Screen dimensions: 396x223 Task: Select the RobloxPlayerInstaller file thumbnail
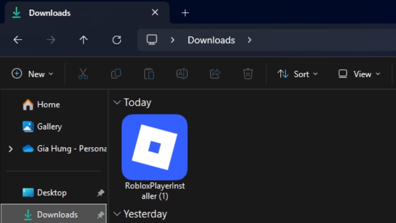pyautogui.click(x=154, y=147)
